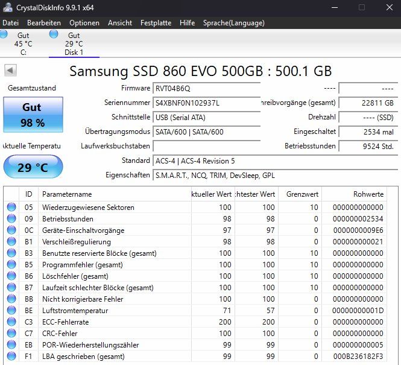Click the Rohwerte column header
The width and height of the screenshot is (401, 365).
354,194
